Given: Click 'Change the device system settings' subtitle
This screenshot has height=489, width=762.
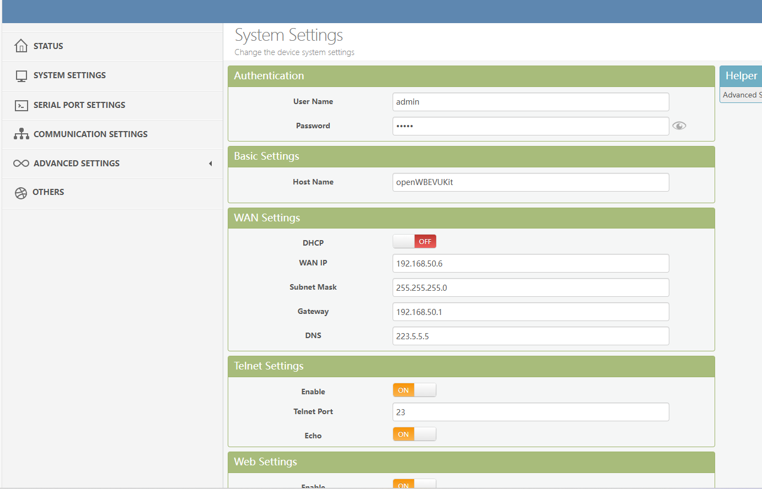Looking at the screenshot, I should point(294,52).
